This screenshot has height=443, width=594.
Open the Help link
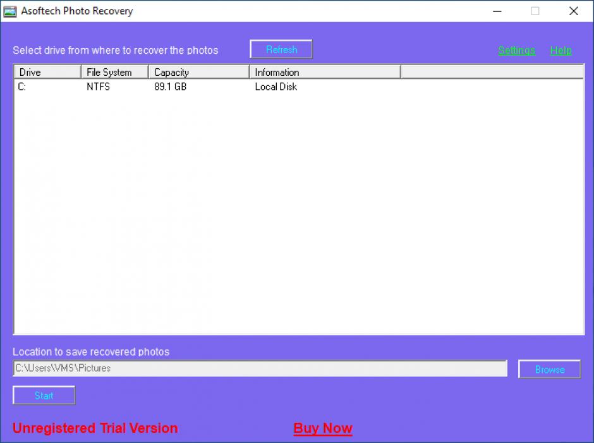point(561,51)
